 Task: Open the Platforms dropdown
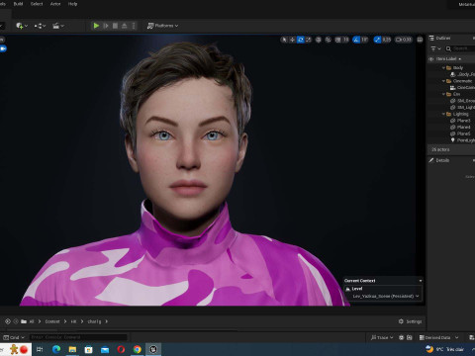pos(162,26)
